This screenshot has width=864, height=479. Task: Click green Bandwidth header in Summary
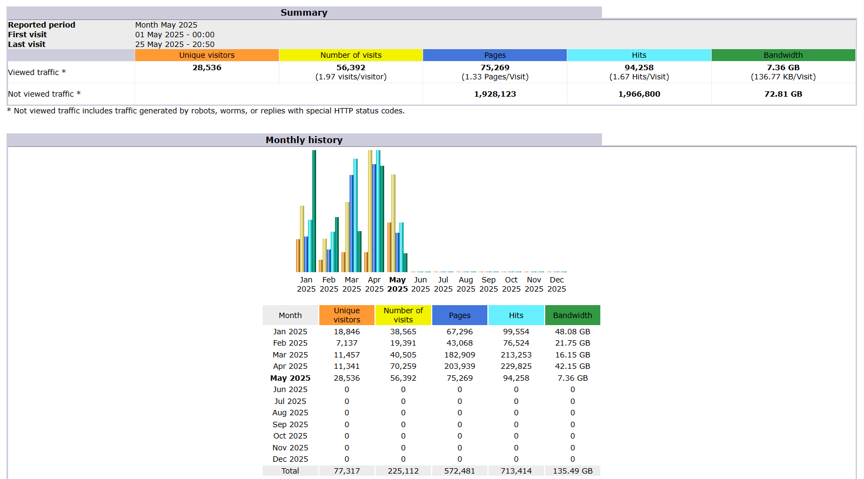click(x=783, y=55)
